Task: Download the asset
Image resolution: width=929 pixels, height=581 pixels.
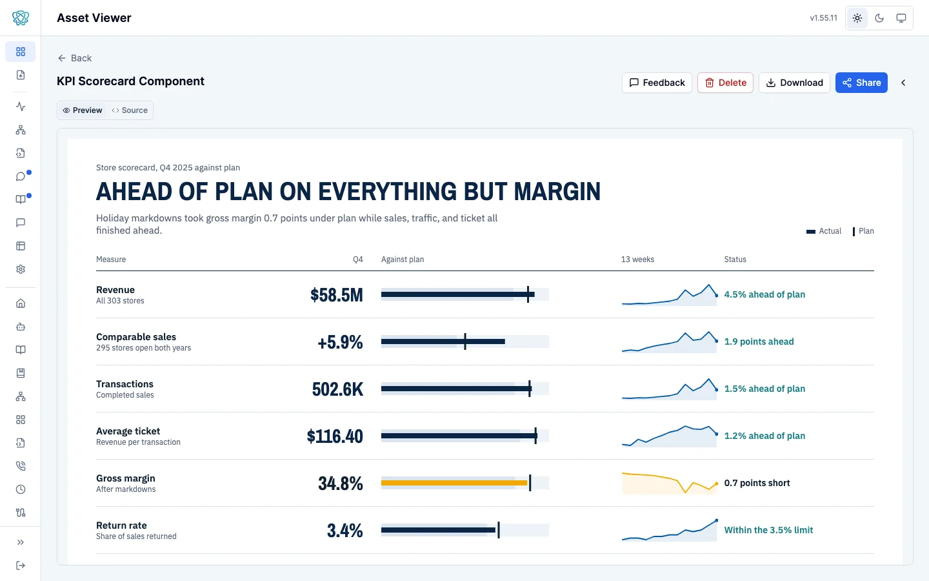Action: [794, 83]
